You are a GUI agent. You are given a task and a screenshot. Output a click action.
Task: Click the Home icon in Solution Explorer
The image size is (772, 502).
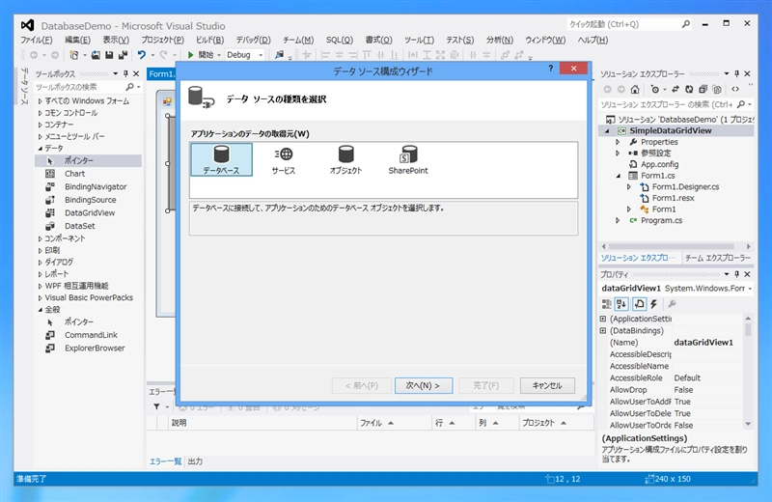click(x=635, y=89)
